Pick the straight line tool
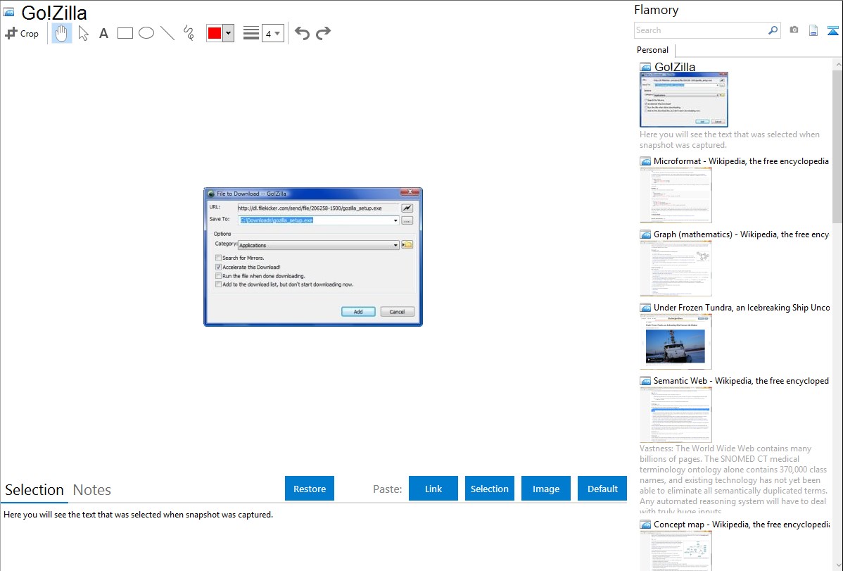Viewport: 843px width, 571px height. click(x=167, y=33)
